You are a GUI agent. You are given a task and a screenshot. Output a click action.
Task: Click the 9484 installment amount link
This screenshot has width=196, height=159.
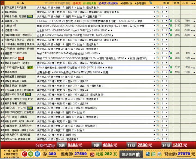click(73, 145)
